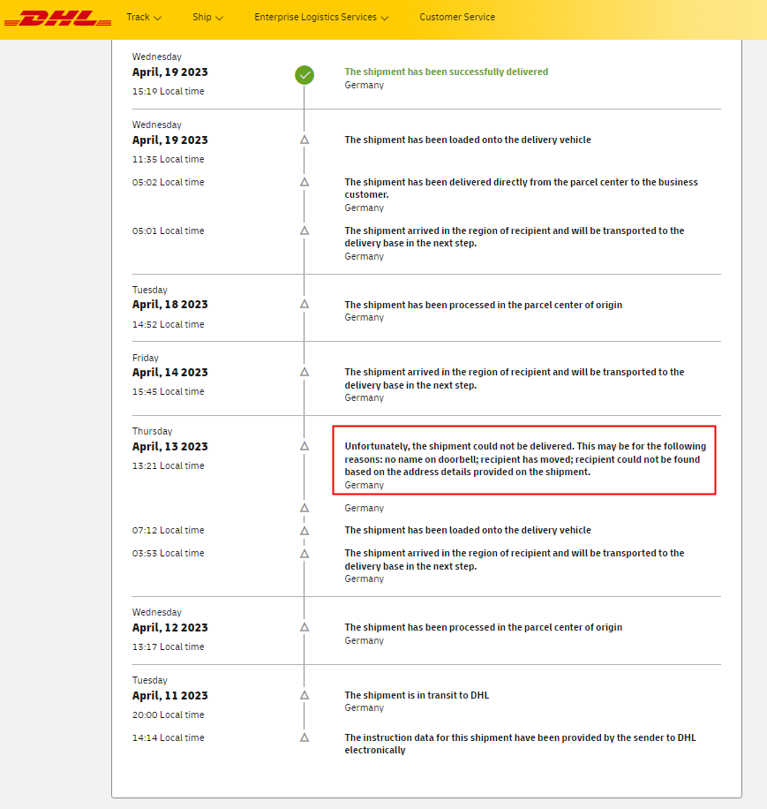The height and width of the screenshot is (809, 767).
Task: Click 'The shipment is in transit to DHL'
Action: coord(417,695)
